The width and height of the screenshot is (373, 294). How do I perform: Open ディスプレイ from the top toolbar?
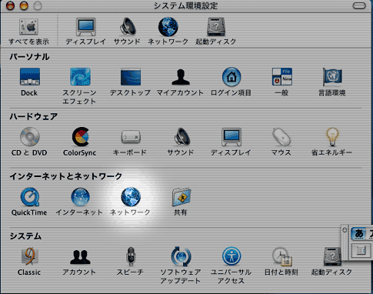[x=86, y=27]
